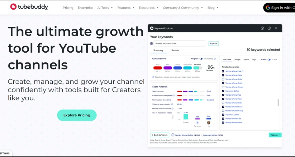
Task: Click the Competition 'Poor' rating text
Action: pyautogui.click(x=208, y=96)
